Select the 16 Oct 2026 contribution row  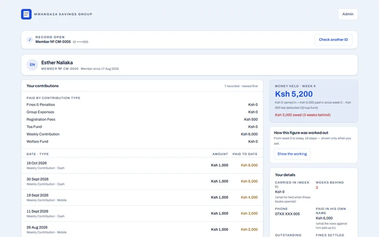(142, 165)
